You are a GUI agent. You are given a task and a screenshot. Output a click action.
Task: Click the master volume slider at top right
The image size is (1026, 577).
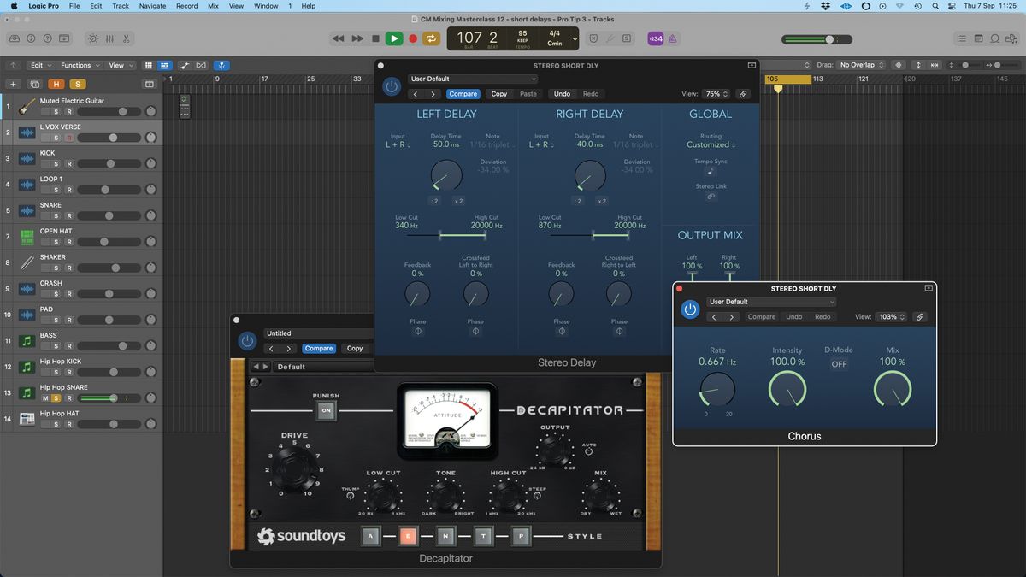pos(828,38)
